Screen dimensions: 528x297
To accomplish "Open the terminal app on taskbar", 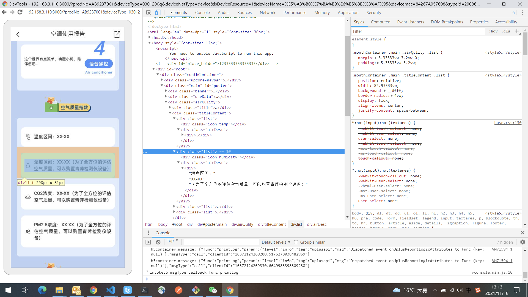I will click(145, 290).
